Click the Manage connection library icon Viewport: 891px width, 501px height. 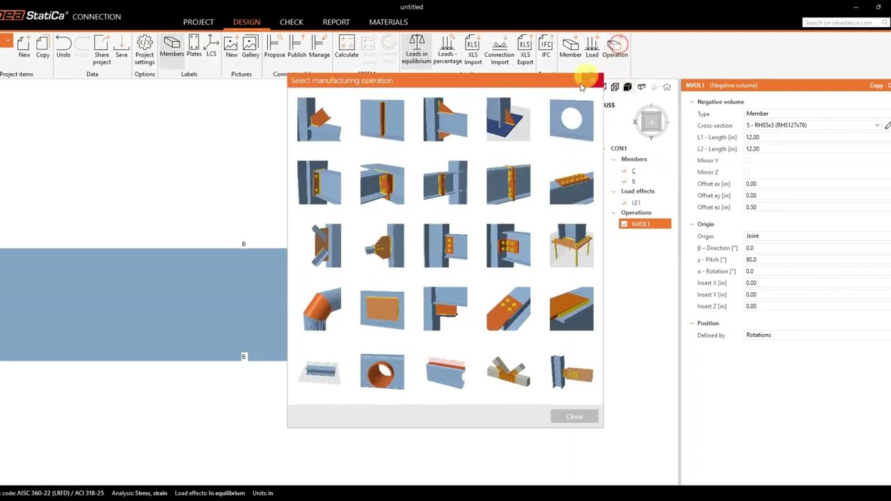[x=319, y=47]
